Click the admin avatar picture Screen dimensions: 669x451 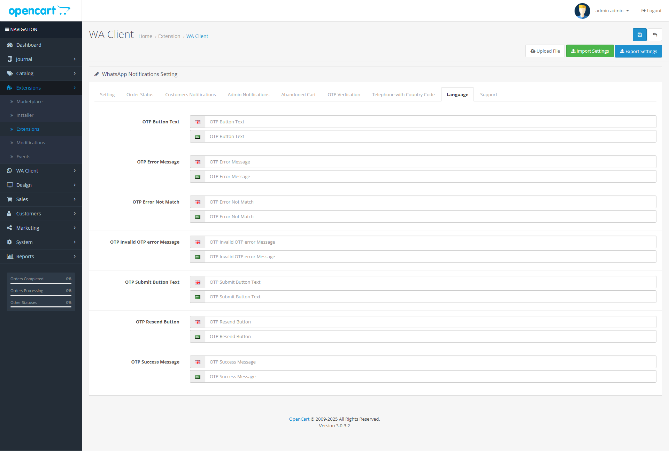(x=582, y=11)
